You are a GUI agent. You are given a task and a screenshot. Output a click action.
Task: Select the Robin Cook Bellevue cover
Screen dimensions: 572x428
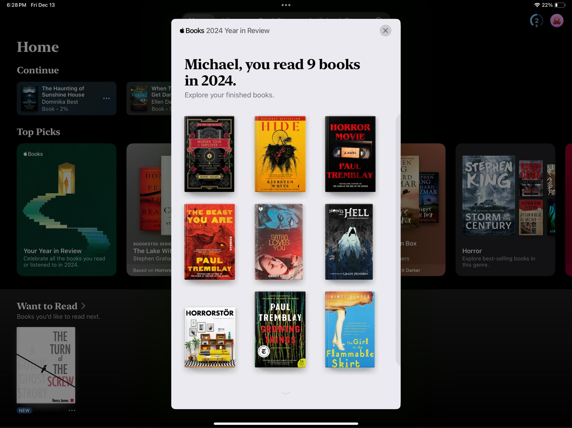531,178
